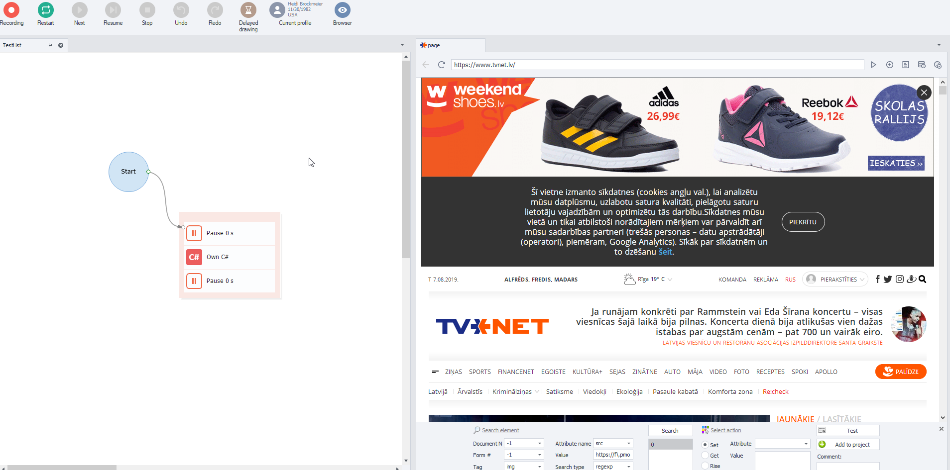
Task: Select the last Pause 0 s action
Action: click(x=230, y=281)
